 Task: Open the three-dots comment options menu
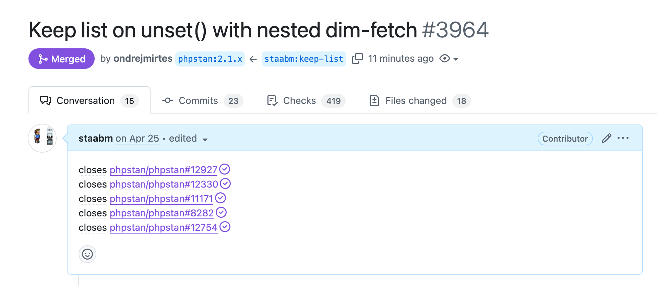(623, 138)
